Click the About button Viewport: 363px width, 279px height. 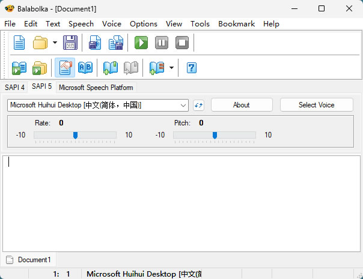(x=241, y=105)
